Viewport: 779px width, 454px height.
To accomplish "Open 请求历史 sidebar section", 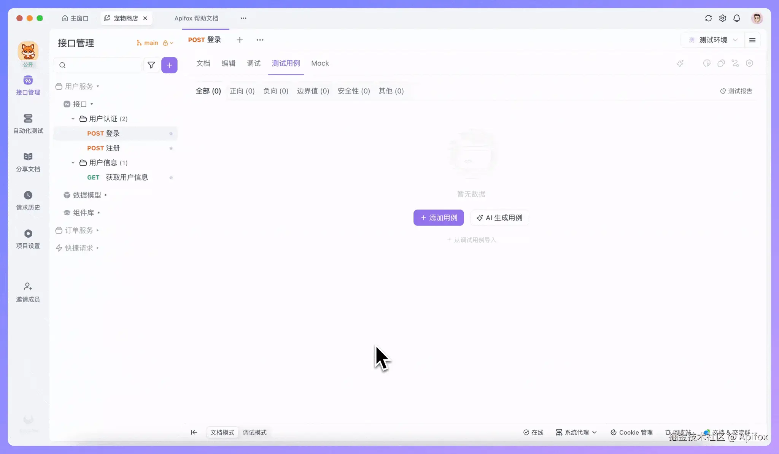I will (28, 200).
